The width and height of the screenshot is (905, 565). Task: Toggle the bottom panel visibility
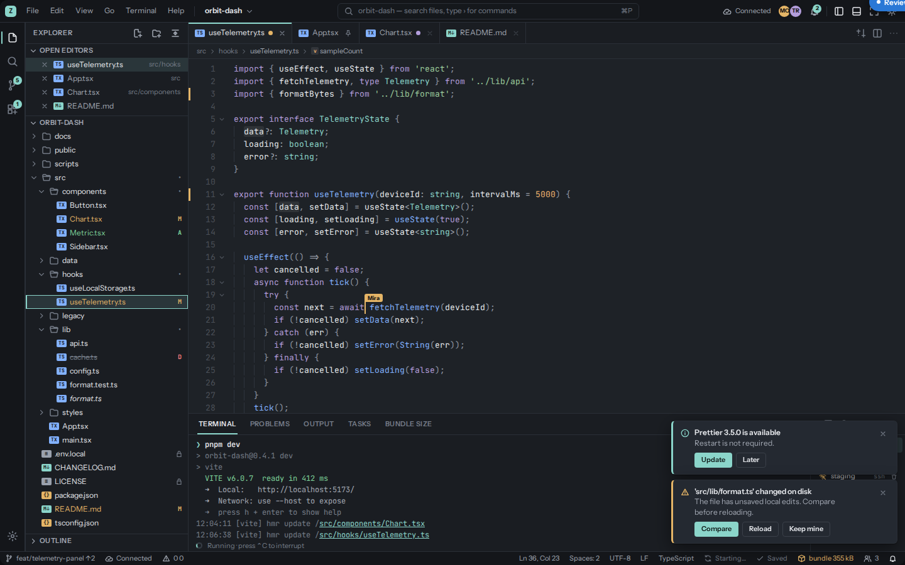coord(857,11)
